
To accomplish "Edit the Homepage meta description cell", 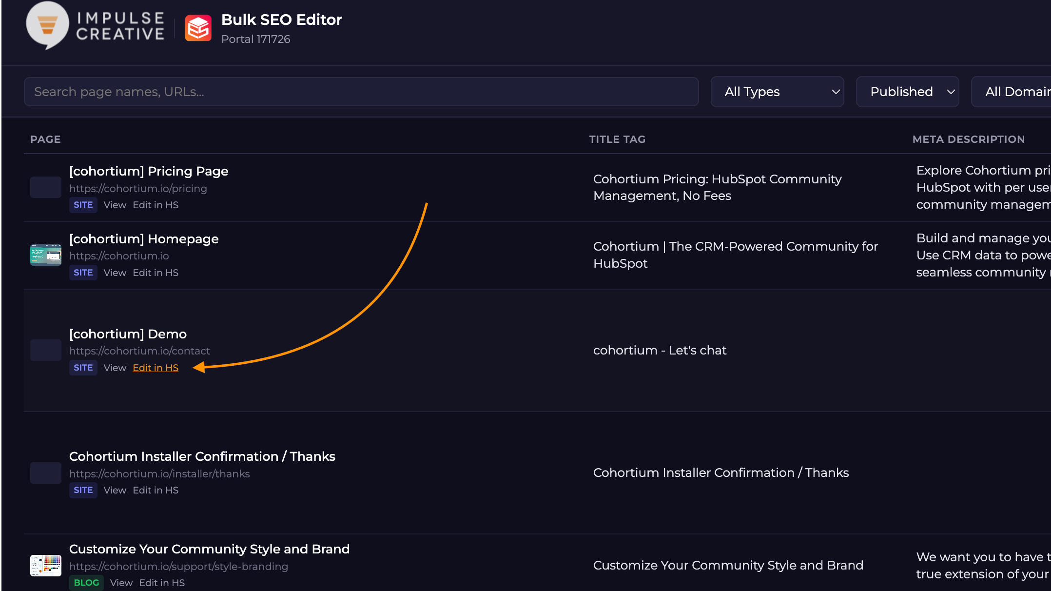I will (x=983, y=255).
